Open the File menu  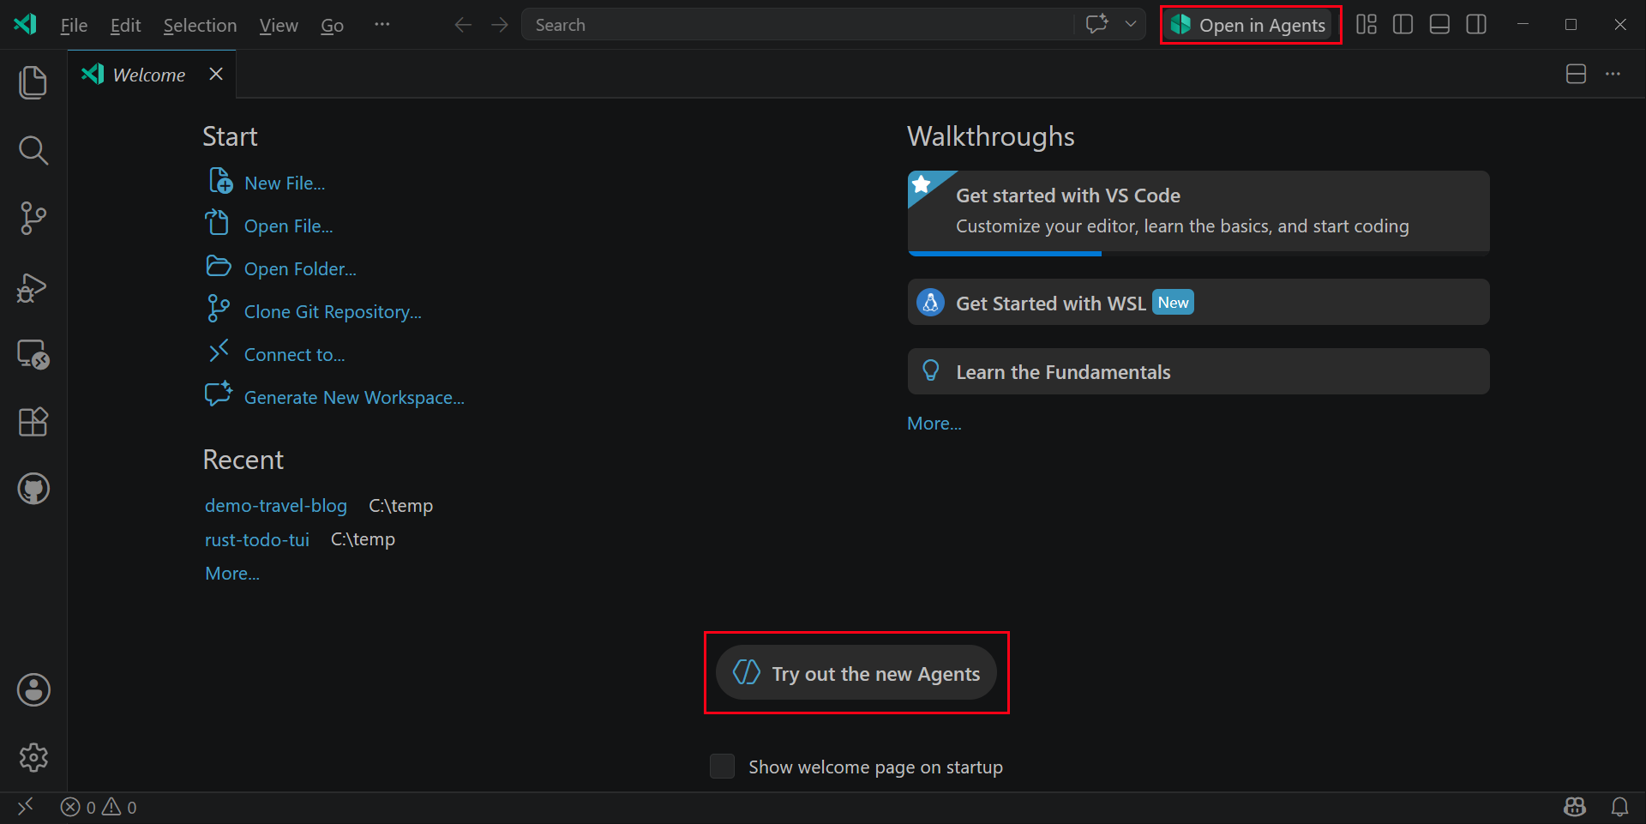pyautogui.click(x=74, y=26)
